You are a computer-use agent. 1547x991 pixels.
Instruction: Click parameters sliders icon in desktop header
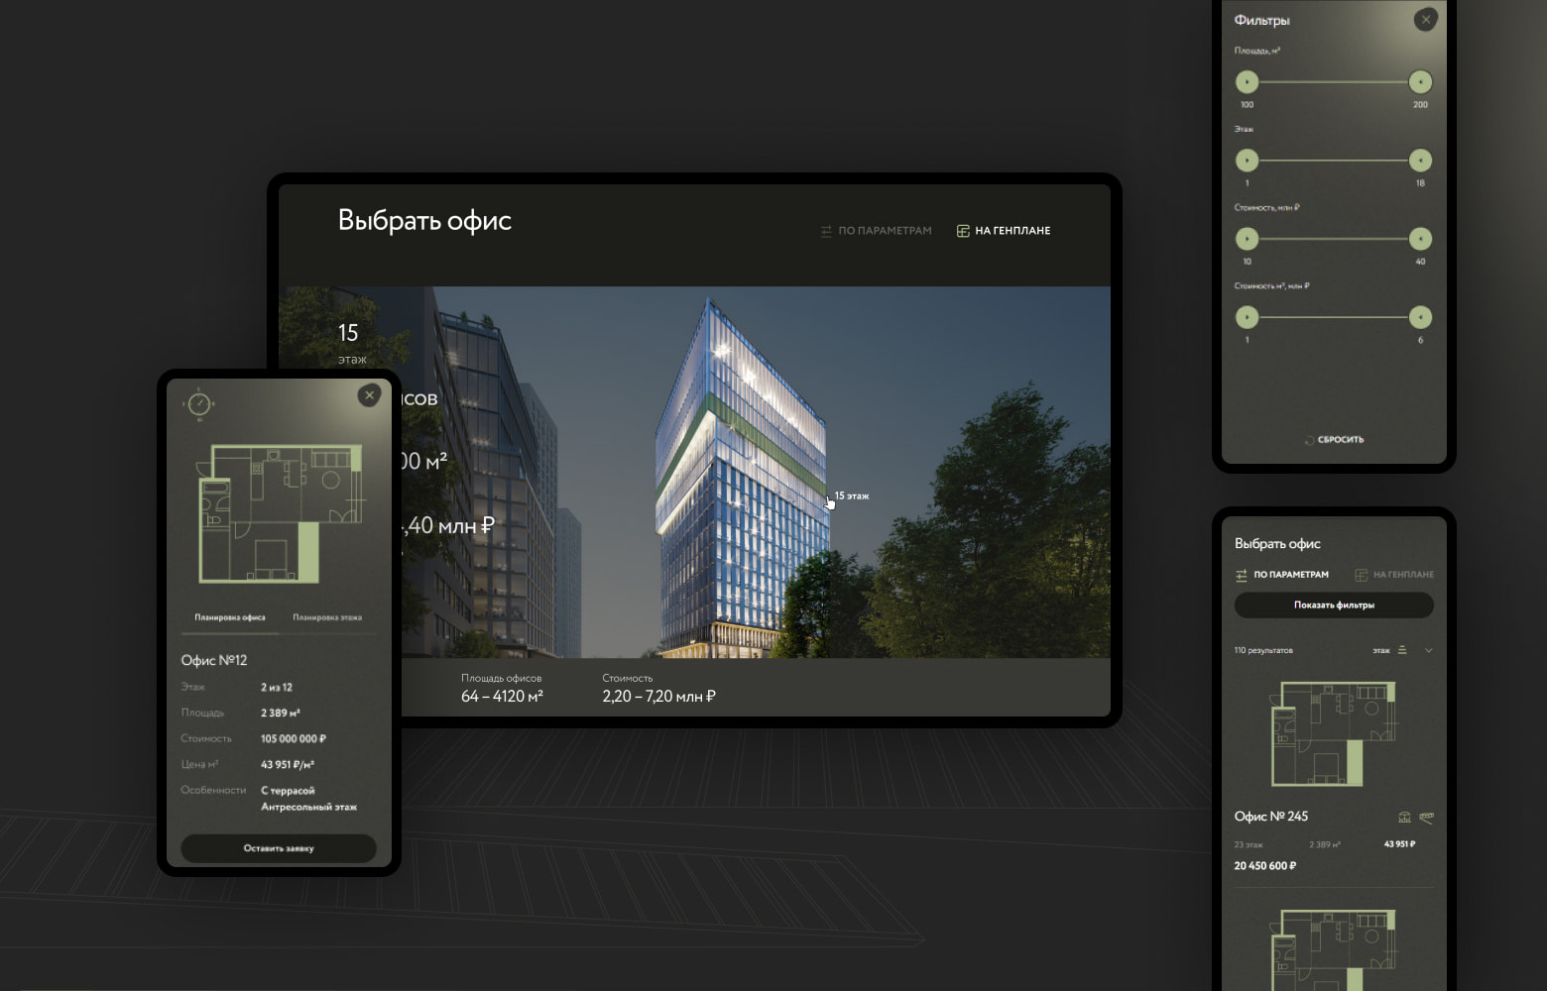826,231
